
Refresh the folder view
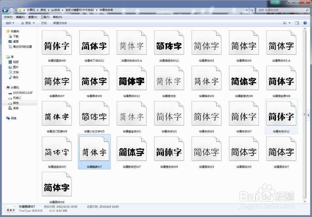click(252, 10)
